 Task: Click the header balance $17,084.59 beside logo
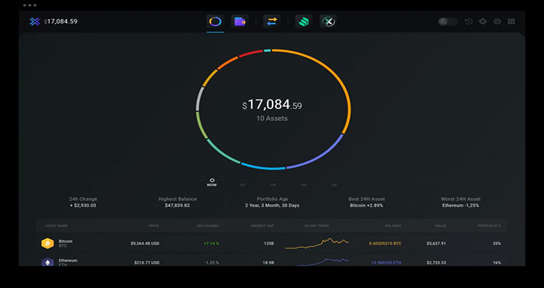(x=61, y=22)
